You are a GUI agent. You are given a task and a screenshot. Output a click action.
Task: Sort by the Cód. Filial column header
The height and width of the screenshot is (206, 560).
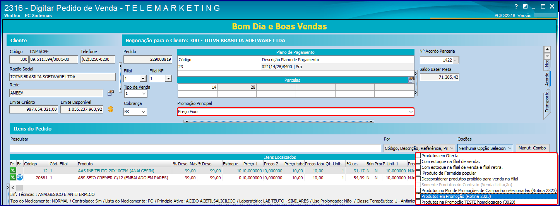click(x=62, y=164)
